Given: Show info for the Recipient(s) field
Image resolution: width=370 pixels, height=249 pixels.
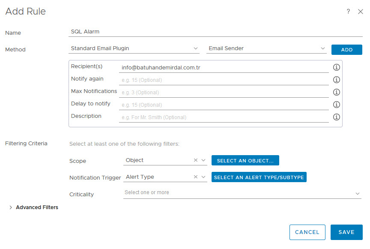Looking at the screenshot, I should click(337, 67).
